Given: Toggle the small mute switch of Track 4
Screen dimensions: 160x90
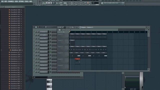Looking at the screenshot, I should (x=68, y=57).
